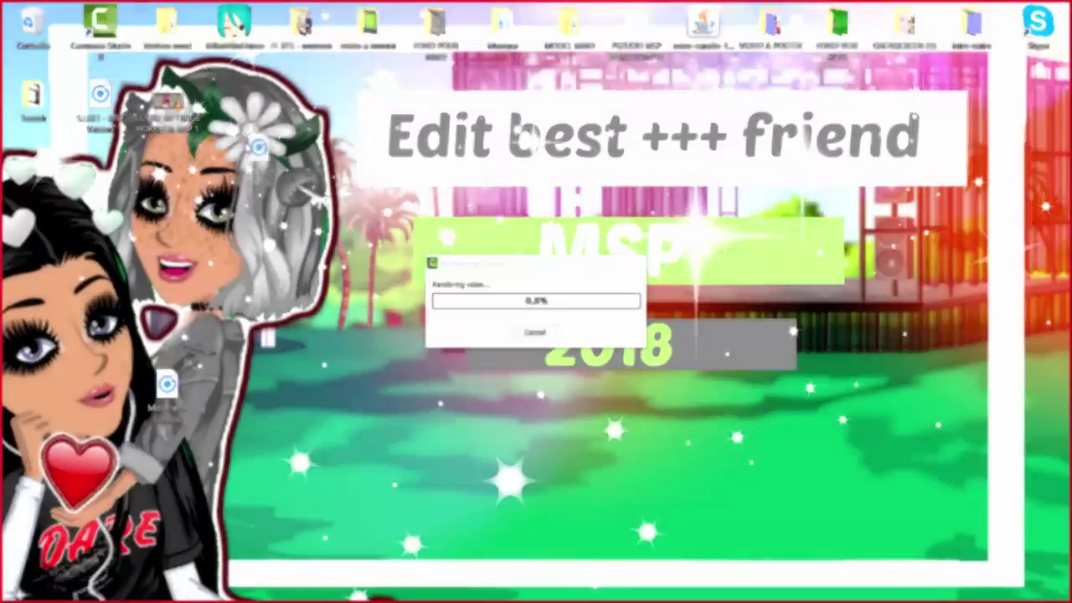Cancel the video rendering

535,332
